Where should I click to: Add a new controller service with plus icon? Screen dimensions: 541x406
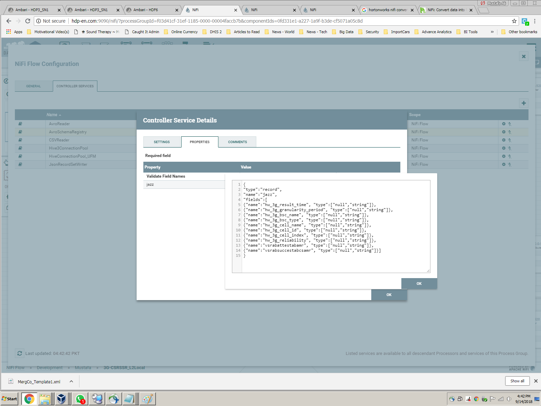pos(523,103)
